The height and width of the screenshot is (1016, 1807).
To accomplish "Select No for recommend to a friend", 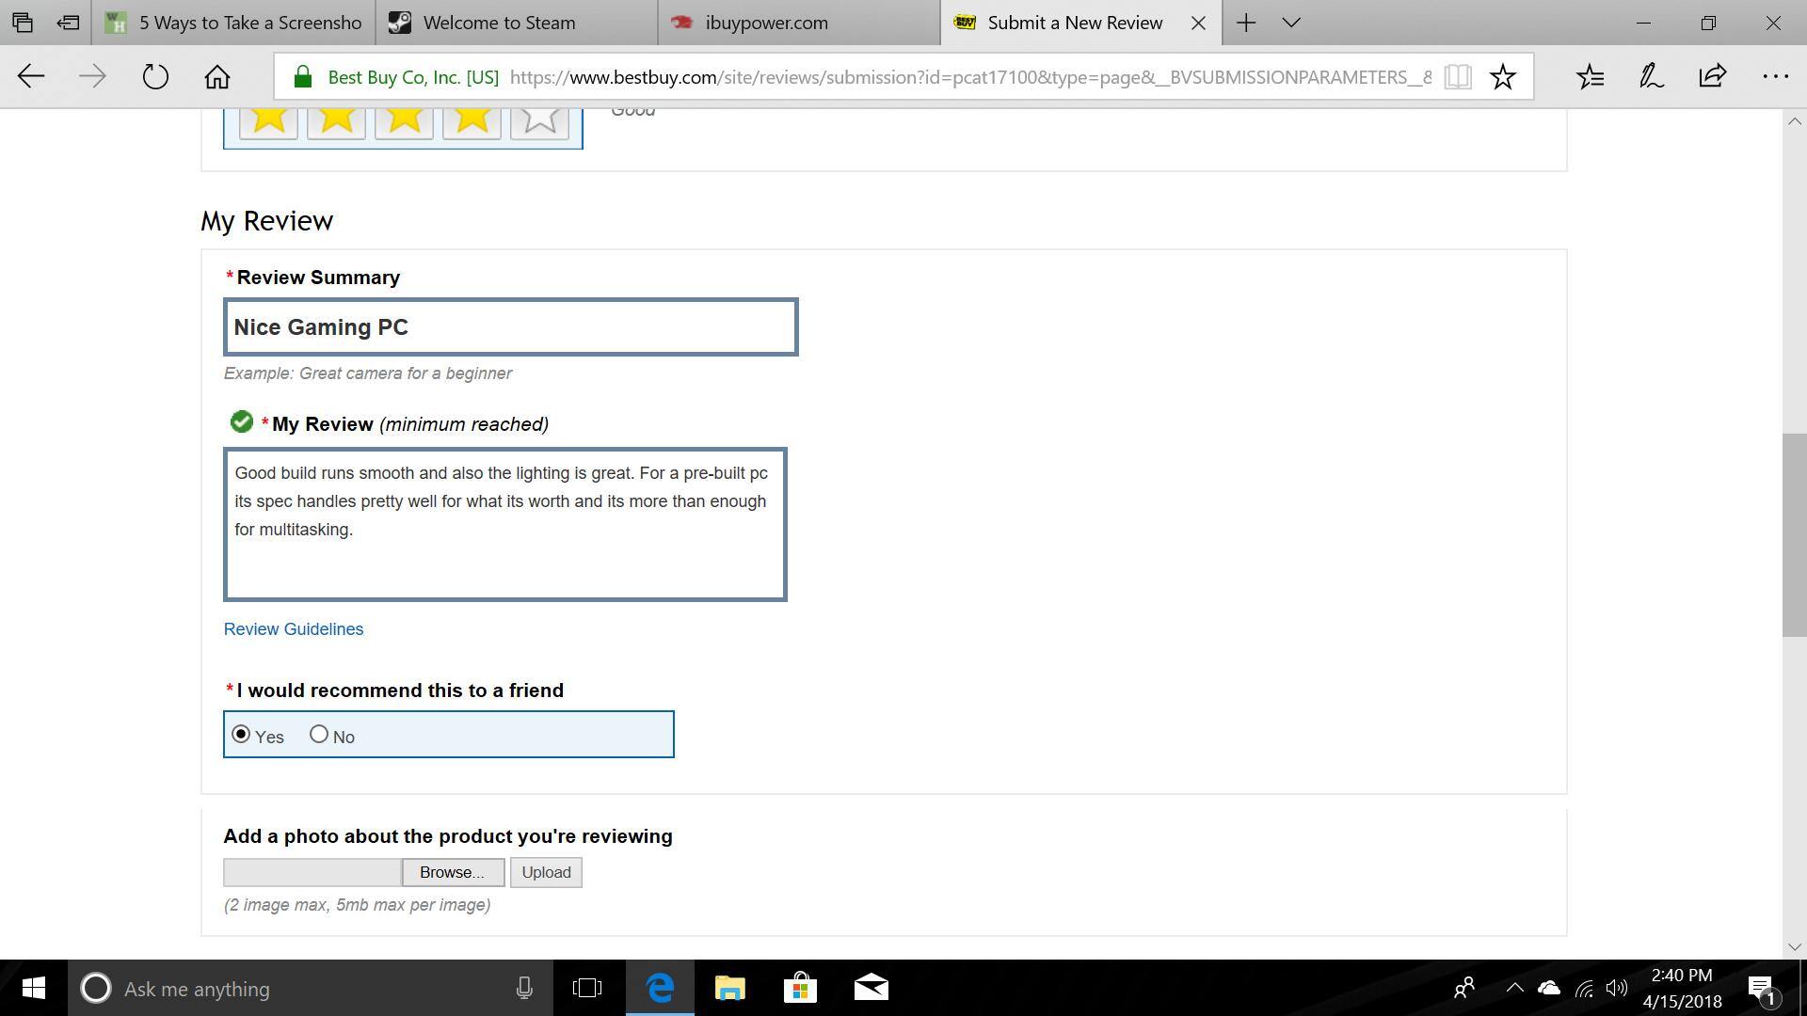I will pyautogui.click(x=319, y=735).
